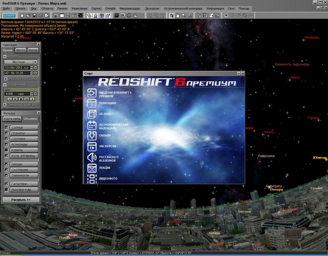Click the time step value field

[x=11, y=95]
